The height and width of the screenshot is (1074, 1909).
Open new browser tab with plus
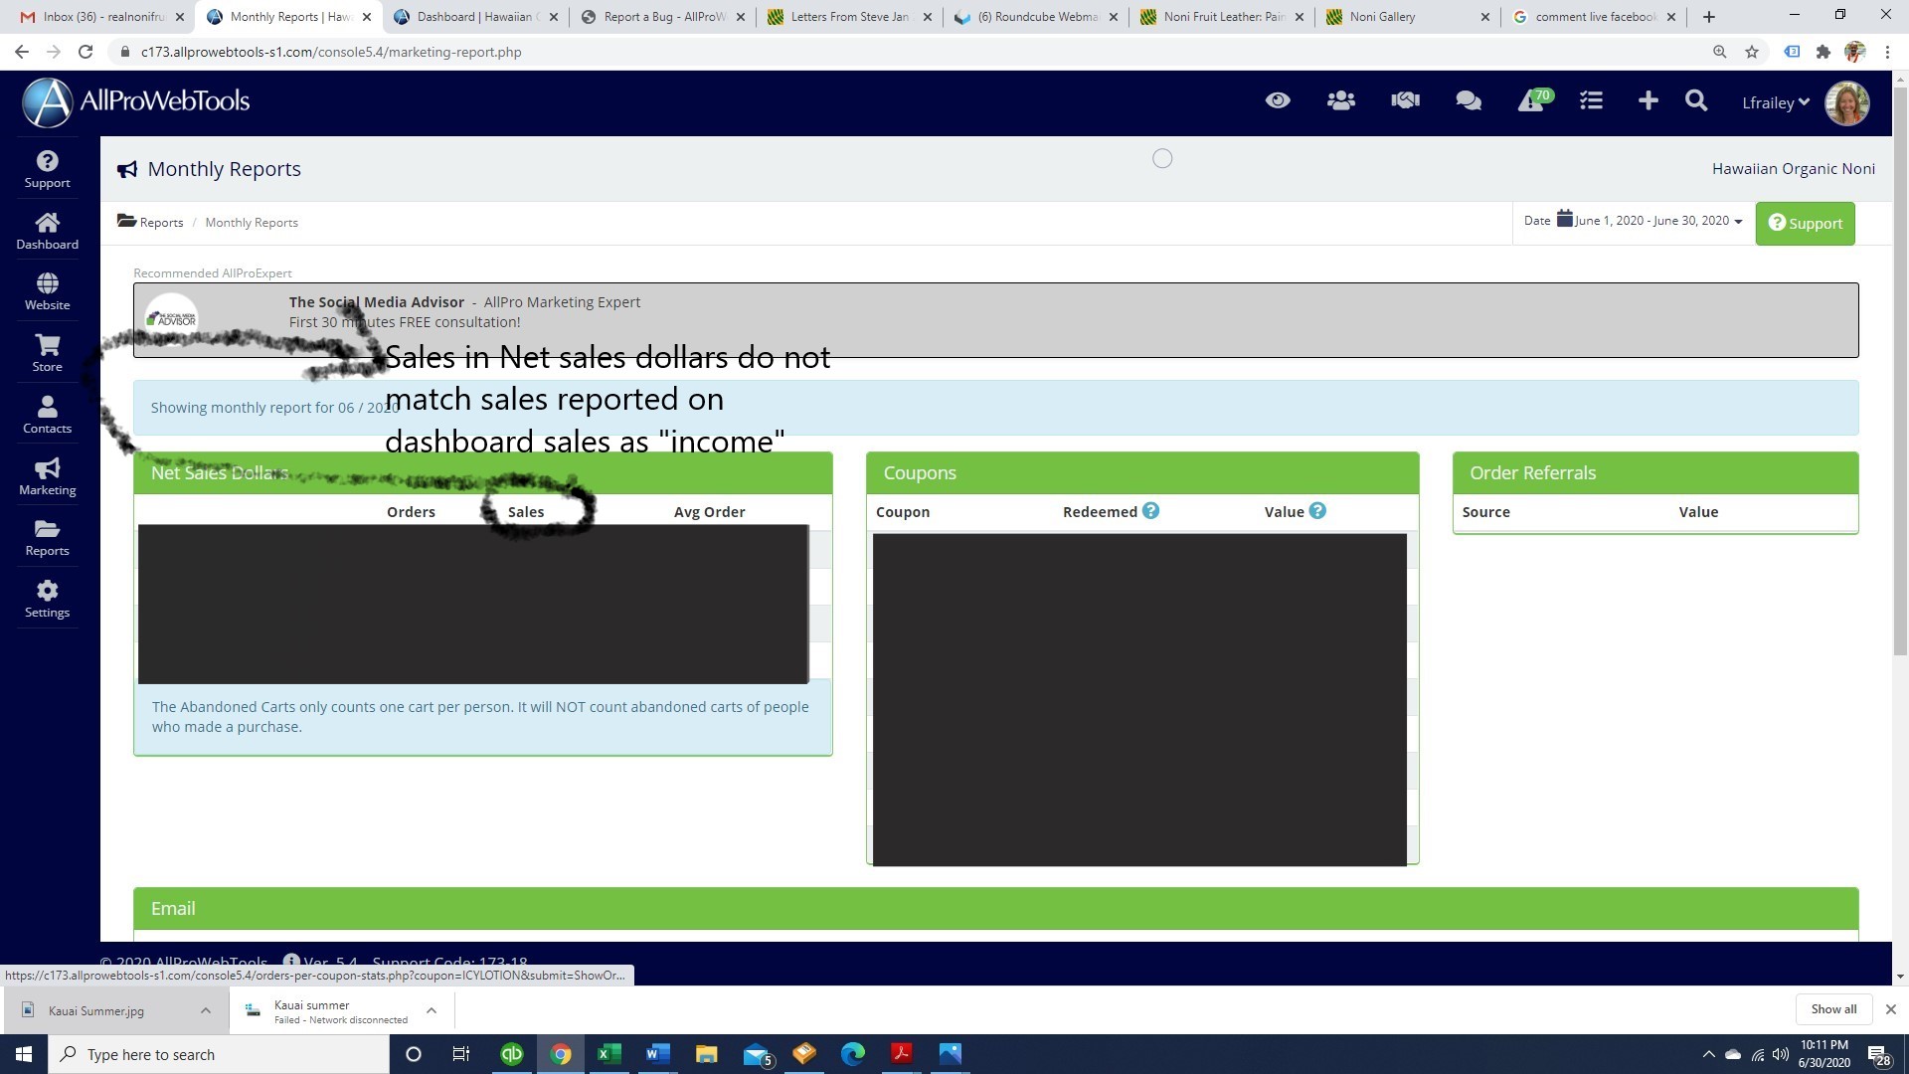click(1709, 17)
